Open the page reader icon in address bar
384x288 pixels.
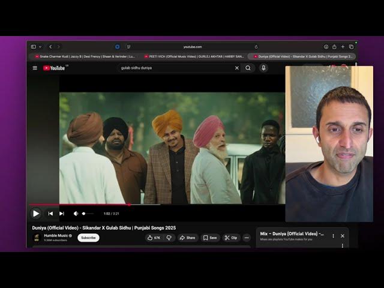click(x=128, y=47)
